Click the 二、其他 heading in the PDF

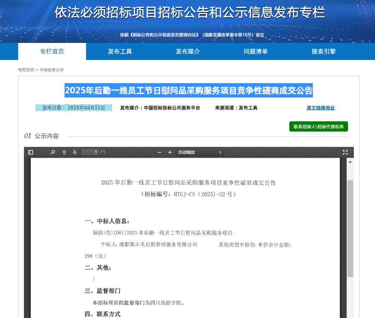click(98, 268)
